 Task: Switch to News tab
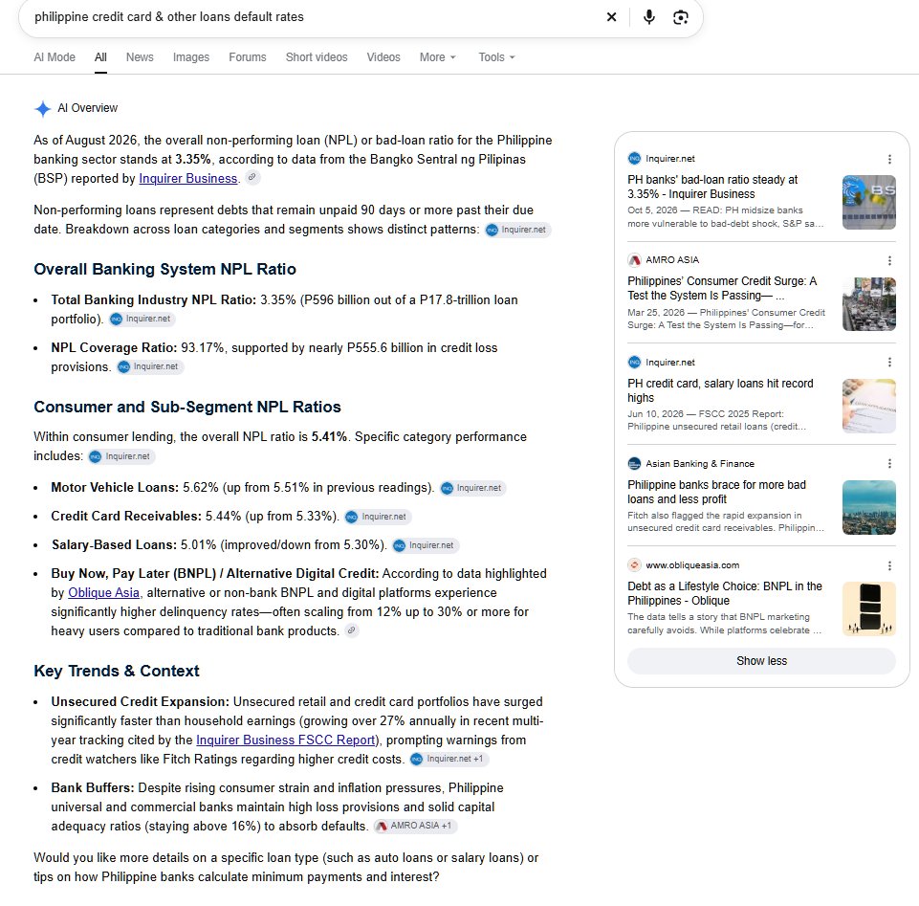coord(140,57)
